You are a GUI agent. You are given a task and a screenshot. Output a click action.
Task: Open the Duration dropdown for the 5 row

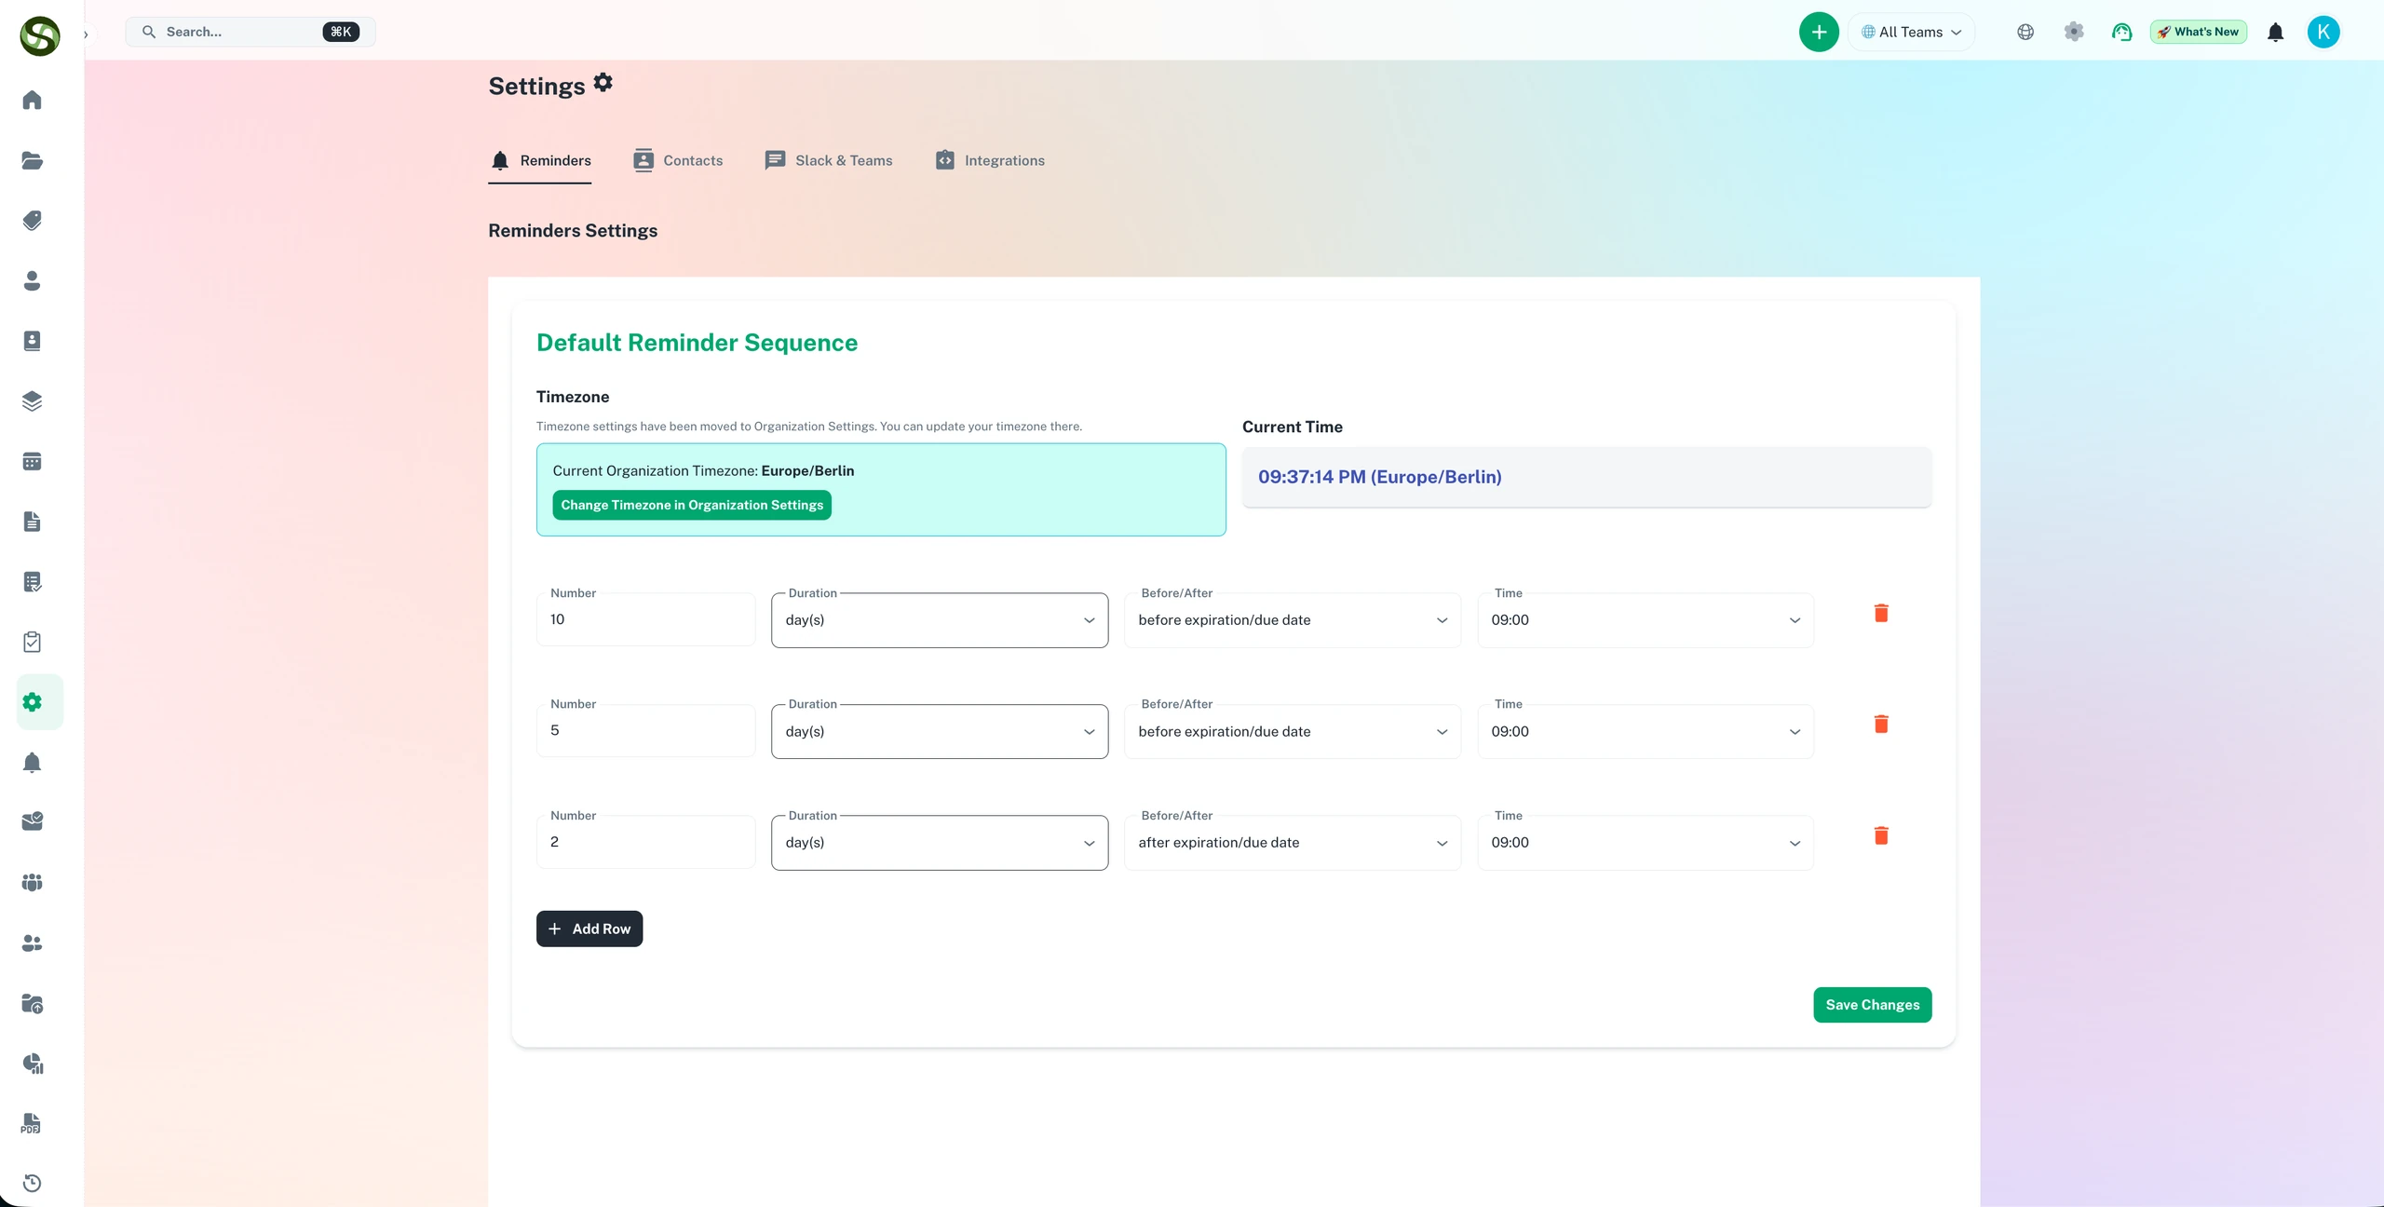coord(940,731)
